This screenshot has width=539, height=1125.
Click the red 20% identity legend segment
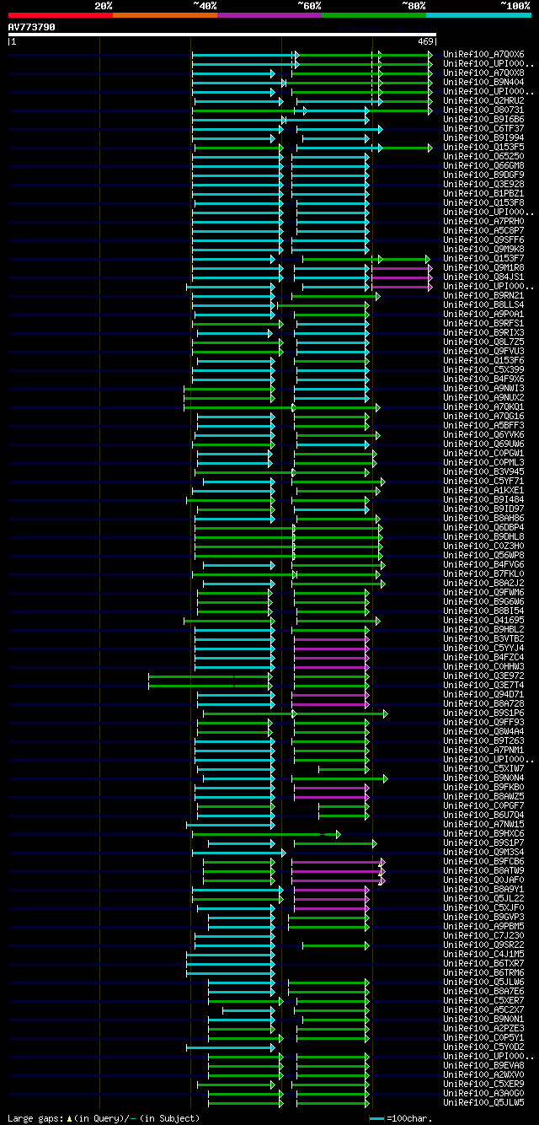tap(60, 15)
